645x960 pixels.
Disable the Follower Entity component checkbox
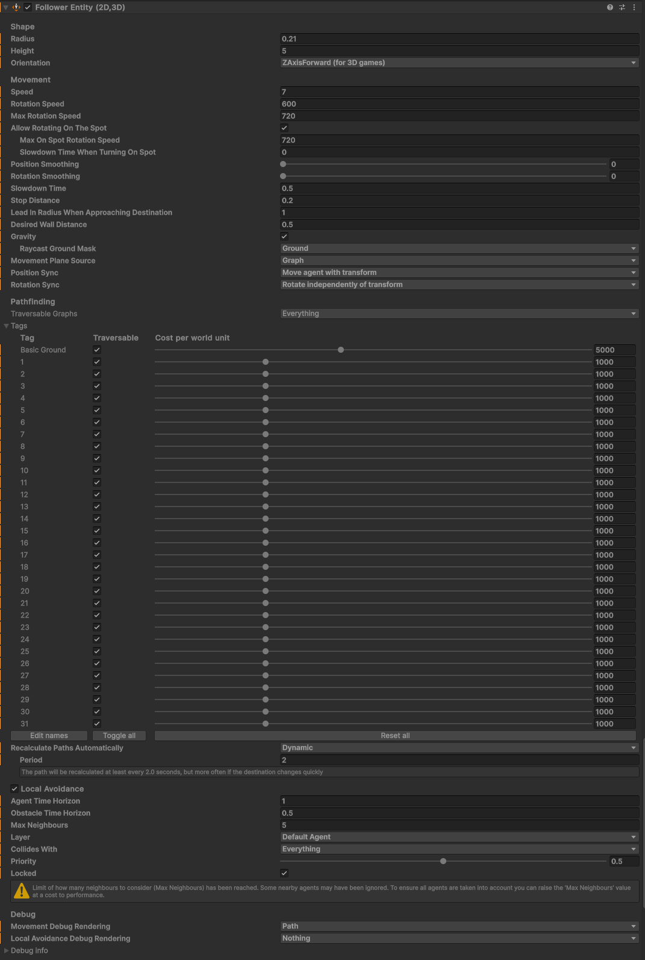[x=28, y=7]
